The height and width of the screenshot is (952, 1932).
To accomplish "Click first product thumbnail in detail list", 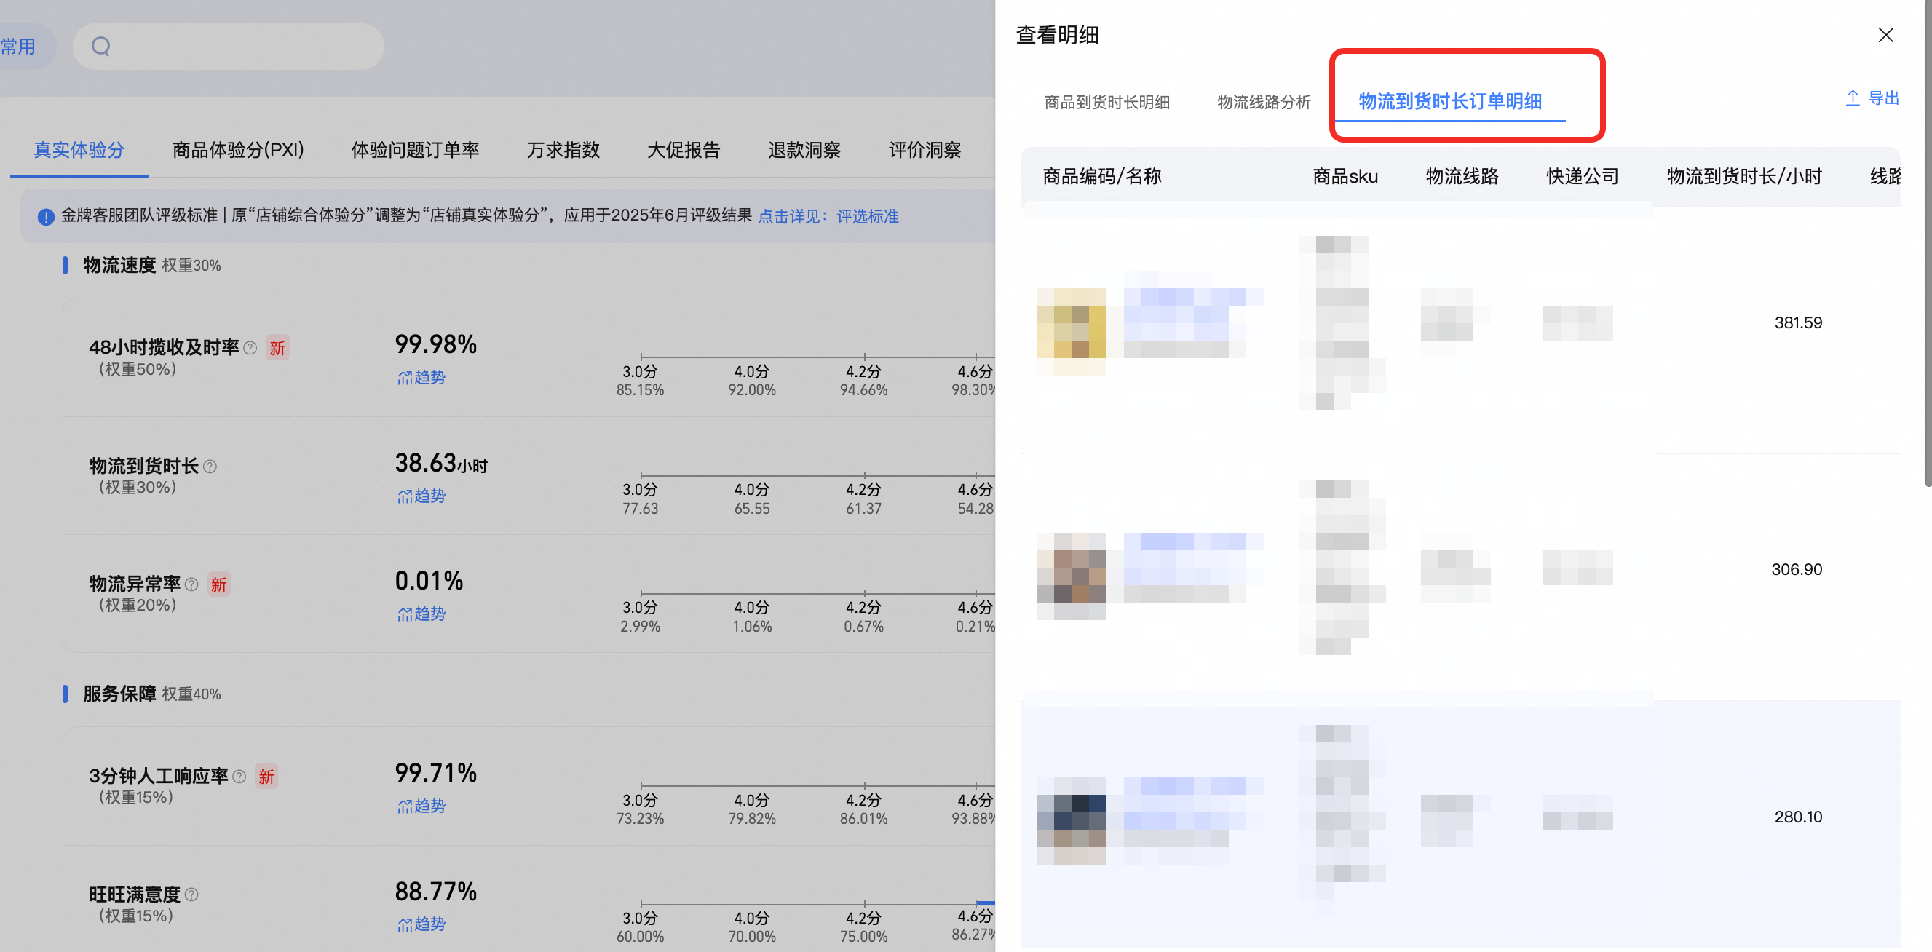I will point(1071,332).
